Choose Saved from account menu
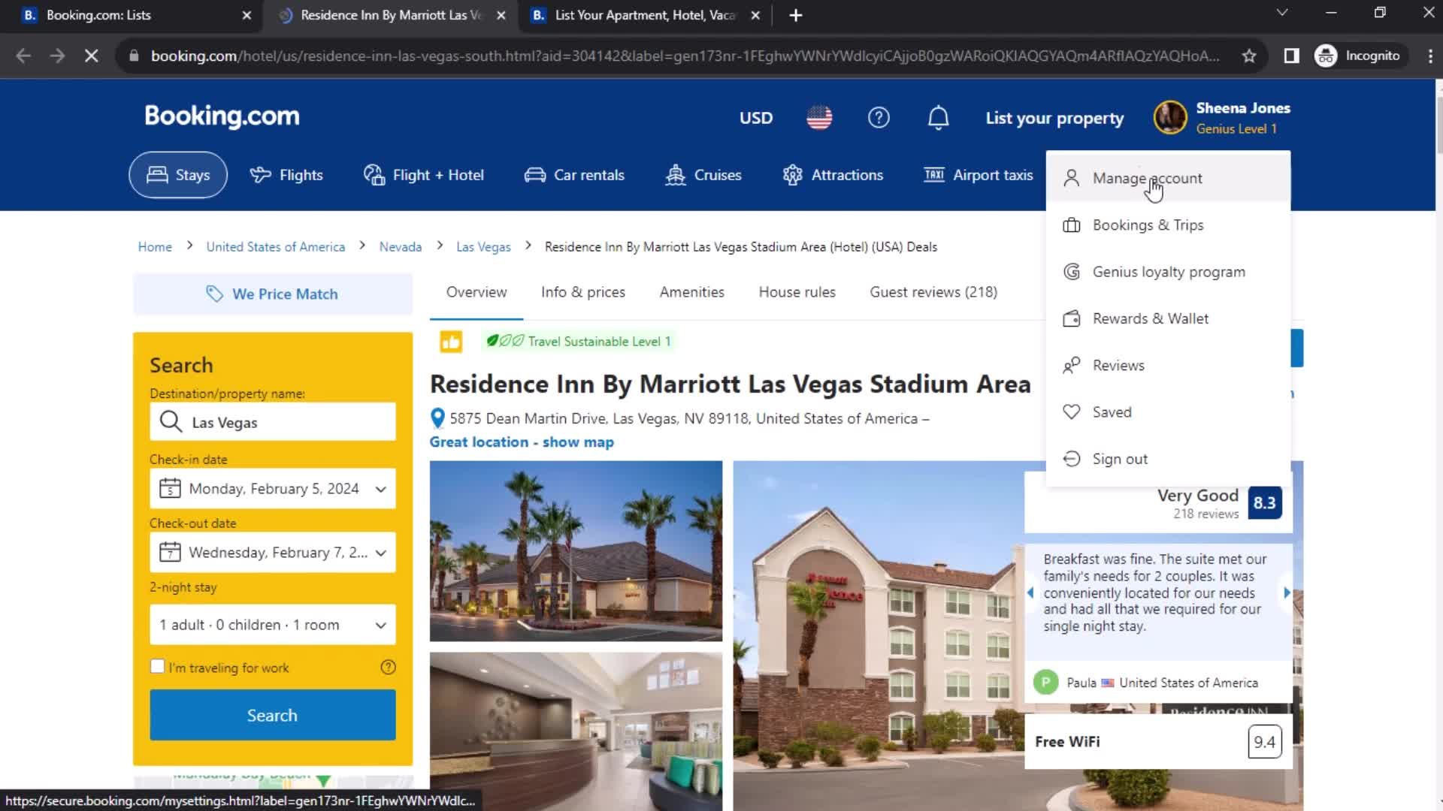Image resolution: width=1443 pixels, height=811 pixels. (x=1168, y=412)
